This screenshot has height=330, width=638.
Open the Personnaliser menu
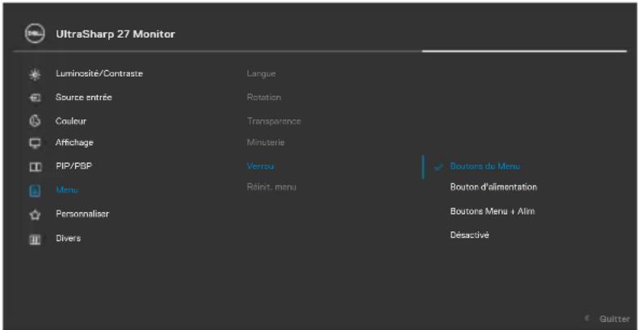point(82,214)
